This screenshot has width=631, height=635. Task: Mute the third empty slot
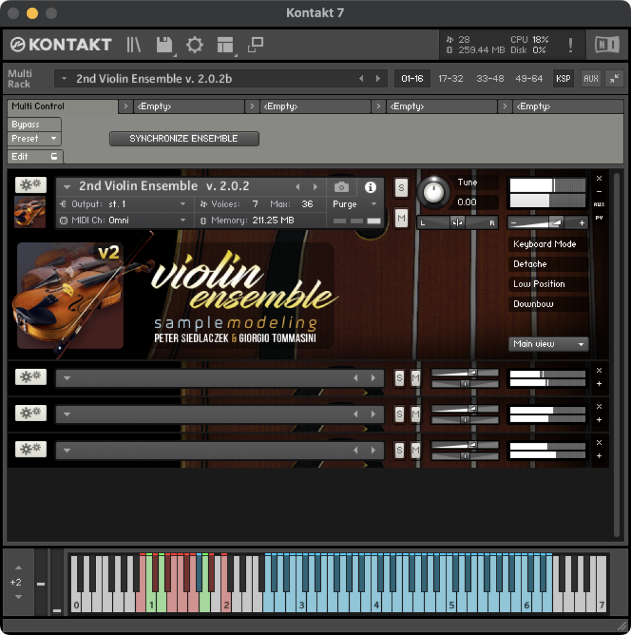[415, 450]
